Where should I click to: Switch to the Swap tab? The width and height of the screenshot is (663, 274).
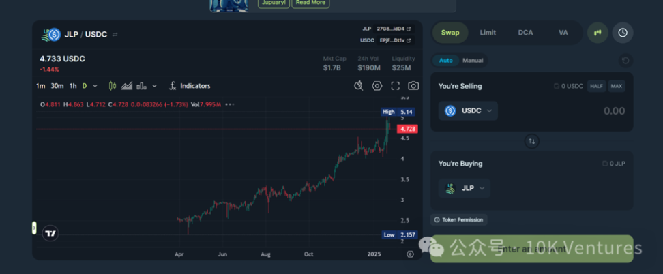[x=450, y=33]
